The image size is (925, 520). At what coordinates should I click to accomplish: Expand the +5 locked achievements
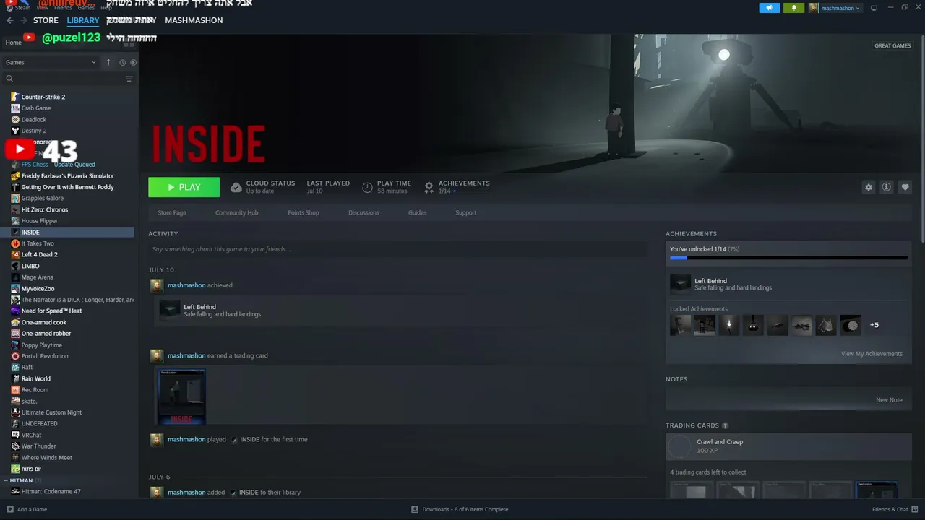click(874, 325)
